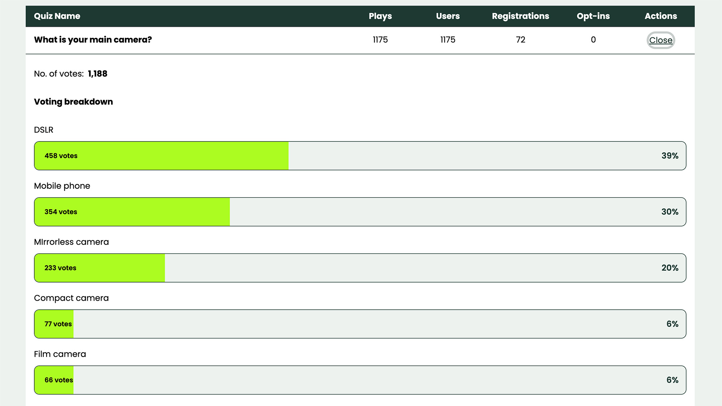Click the Opt-ins column header

coord(593,16)
